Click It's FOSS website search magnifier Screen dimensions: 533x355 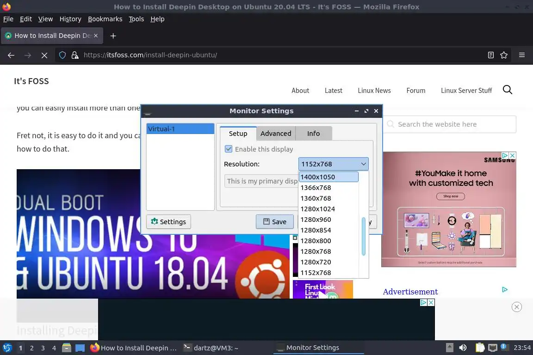508,90
